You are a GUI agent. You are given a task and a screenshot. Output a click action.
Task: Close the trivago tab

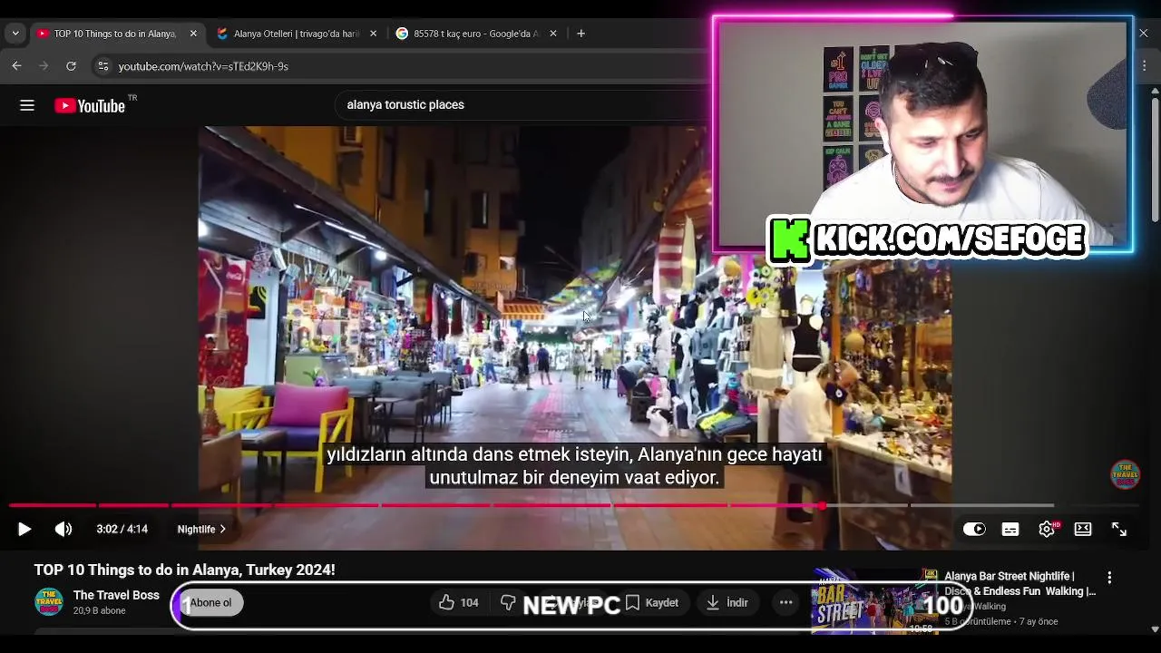373,34
